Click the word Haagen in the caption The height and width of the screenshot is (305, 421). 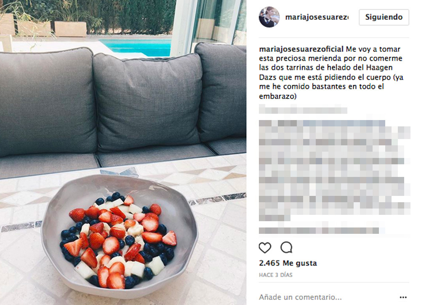380,67
